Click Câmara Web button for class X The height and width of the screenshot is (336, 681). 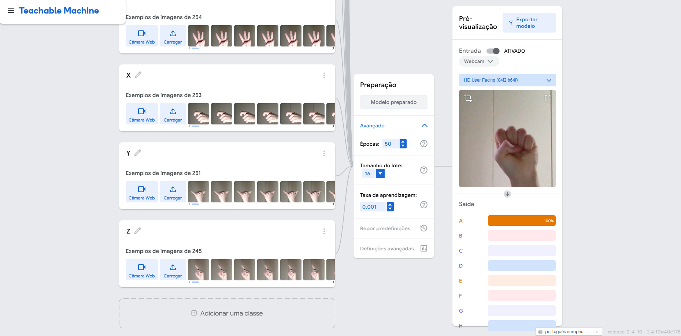point(142,114)
